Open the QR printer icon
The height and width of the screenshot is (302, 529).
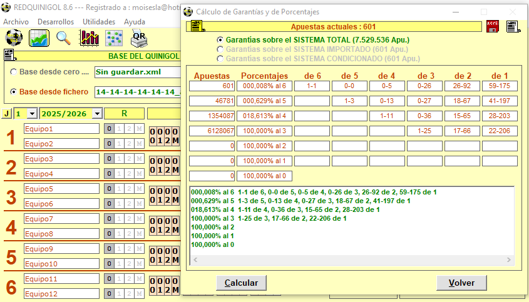(x=138, y=38)
